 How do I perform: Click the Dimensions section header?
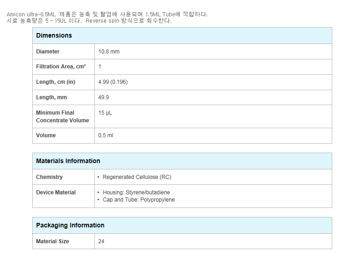[54, 35]
